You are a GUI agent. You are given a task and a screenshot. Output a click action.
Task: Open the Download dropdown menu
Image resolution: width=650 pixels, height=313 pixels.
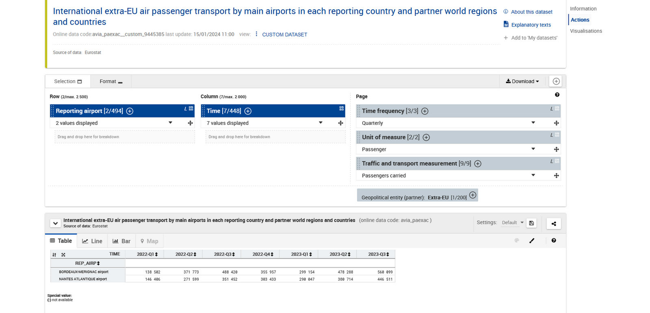coord(522,81)
